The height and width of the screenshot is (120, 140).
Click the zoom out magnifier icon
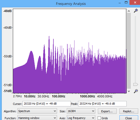click(136, 91)
